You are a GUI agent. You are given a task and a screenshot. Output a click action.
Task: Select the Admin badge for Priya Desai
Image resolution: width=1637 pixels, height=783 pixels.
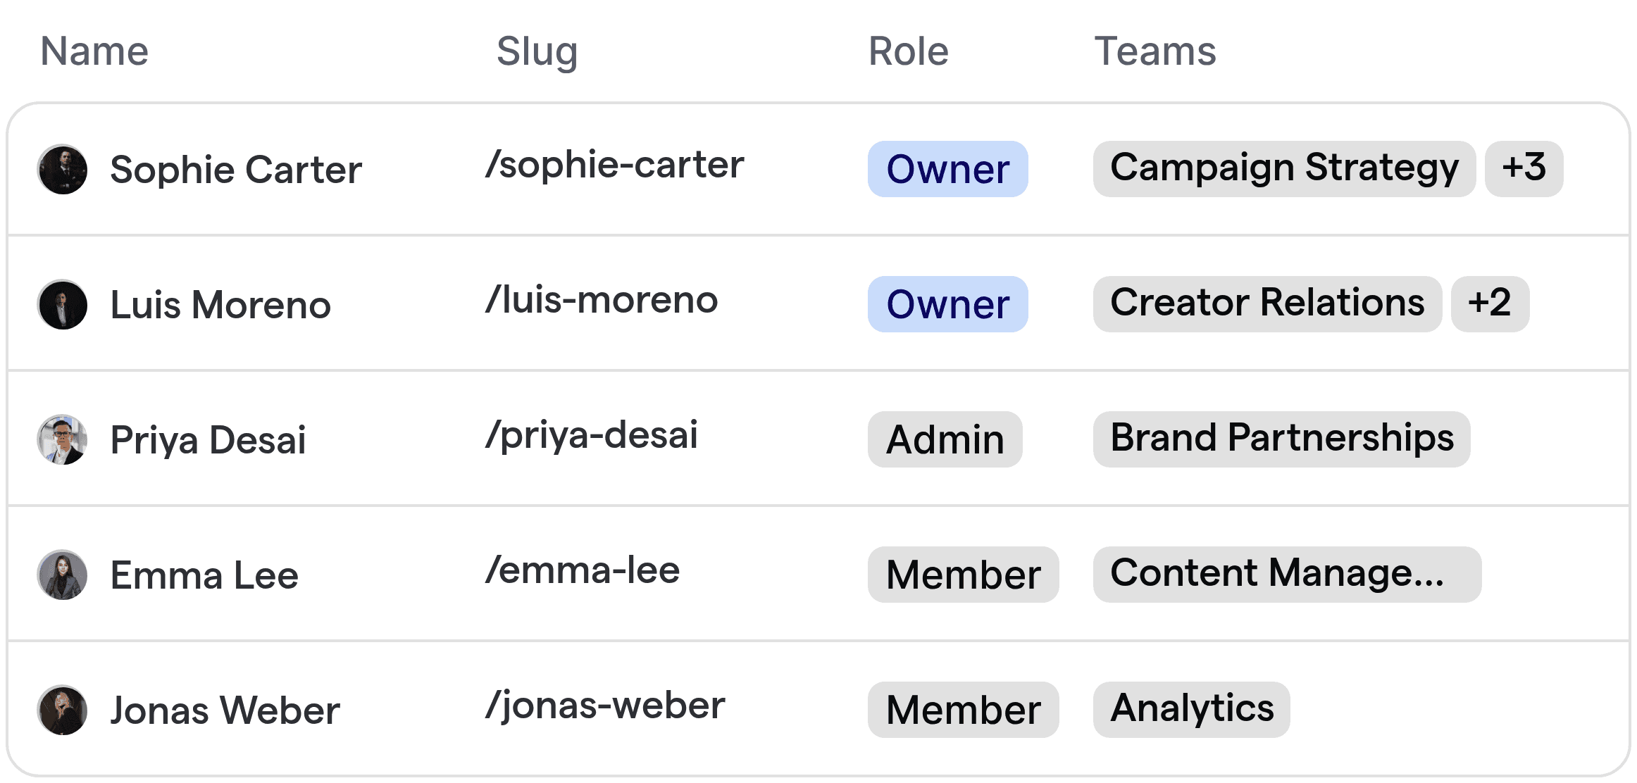(945, 439)
